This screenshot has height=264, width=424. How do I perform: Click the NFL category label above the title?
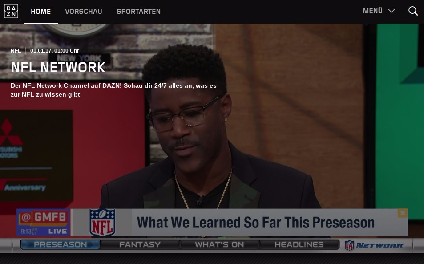click(x=16, y=51)
